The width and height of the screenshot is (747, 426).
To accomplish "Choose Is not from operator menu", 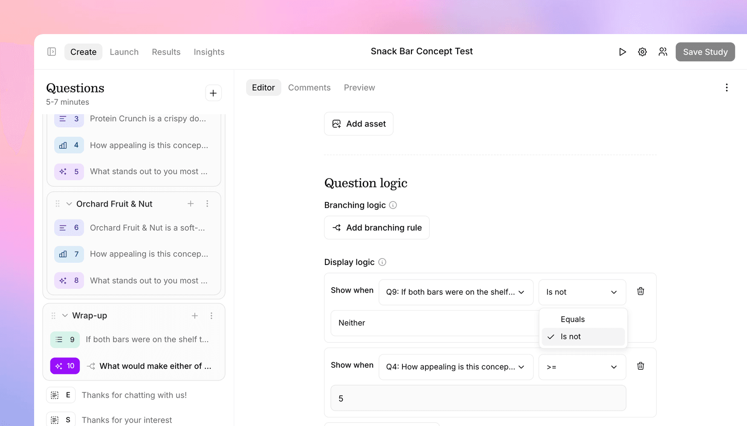I will (583, 337).
